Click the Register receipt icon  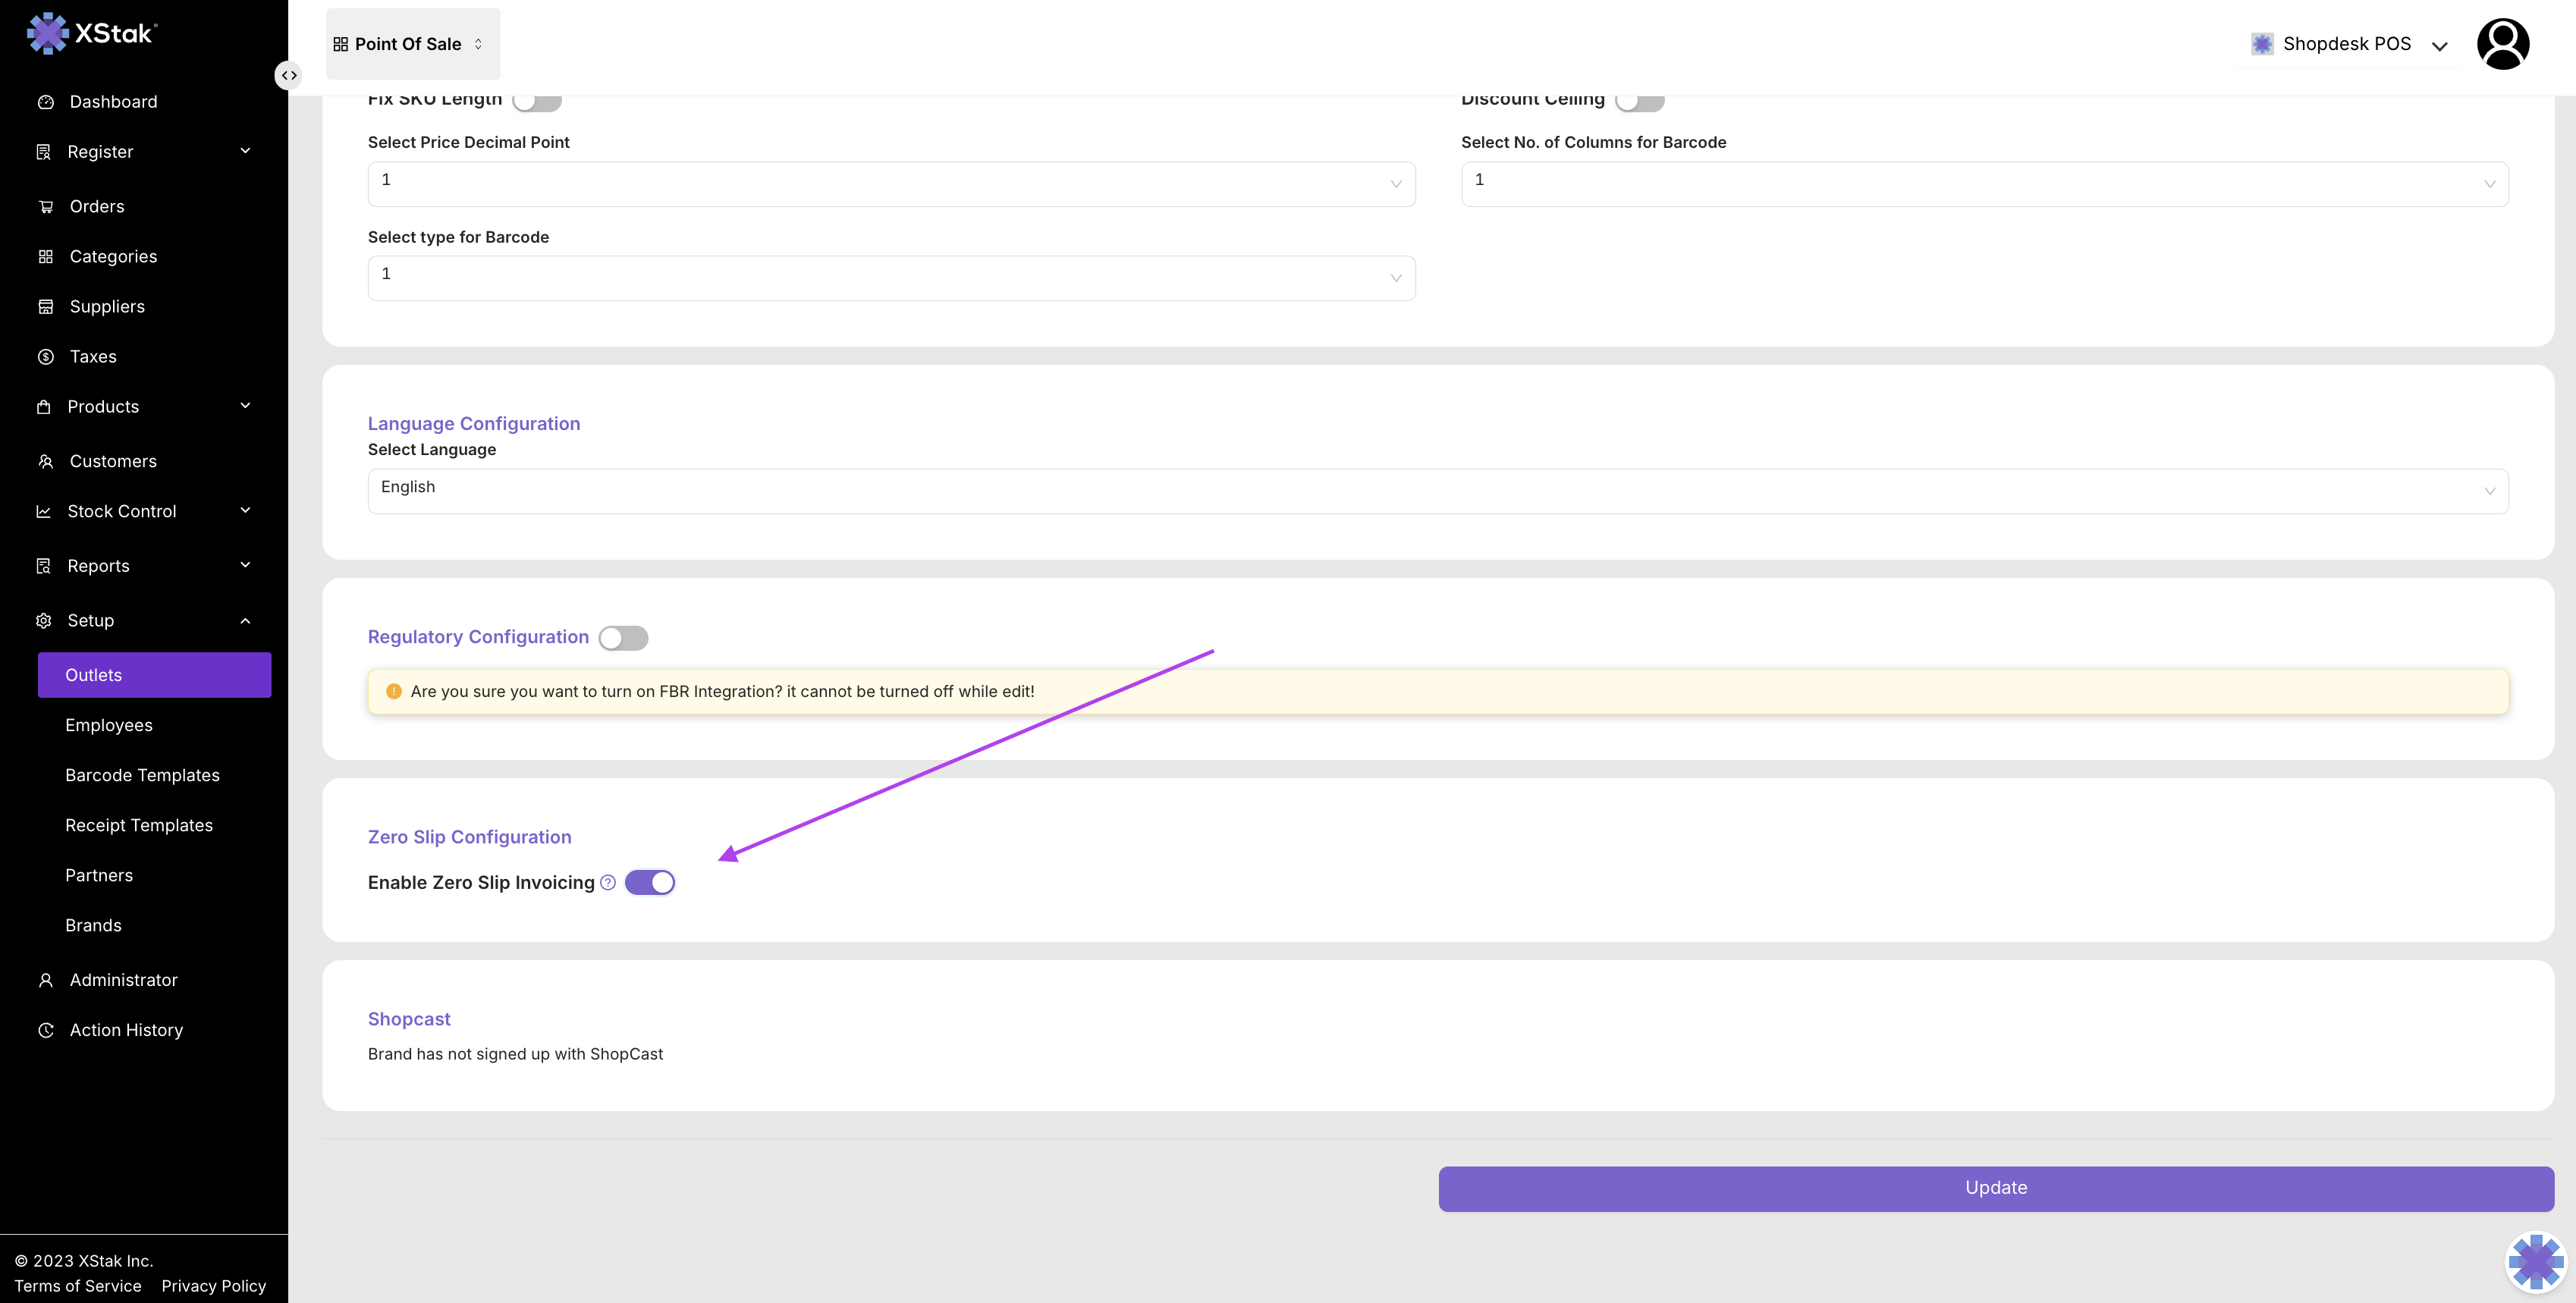click(43, 152)
